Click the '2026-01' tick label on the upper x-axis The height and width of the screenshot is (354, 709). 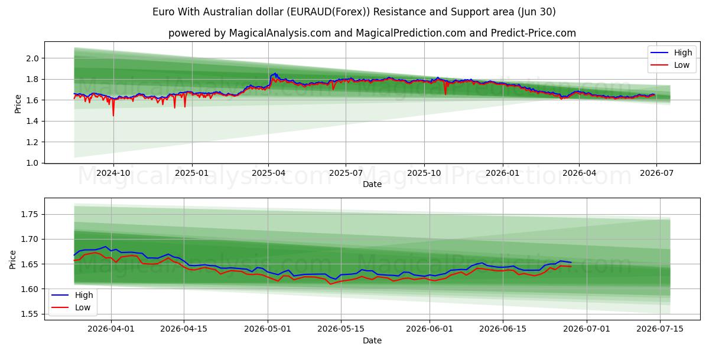(503, 173)
